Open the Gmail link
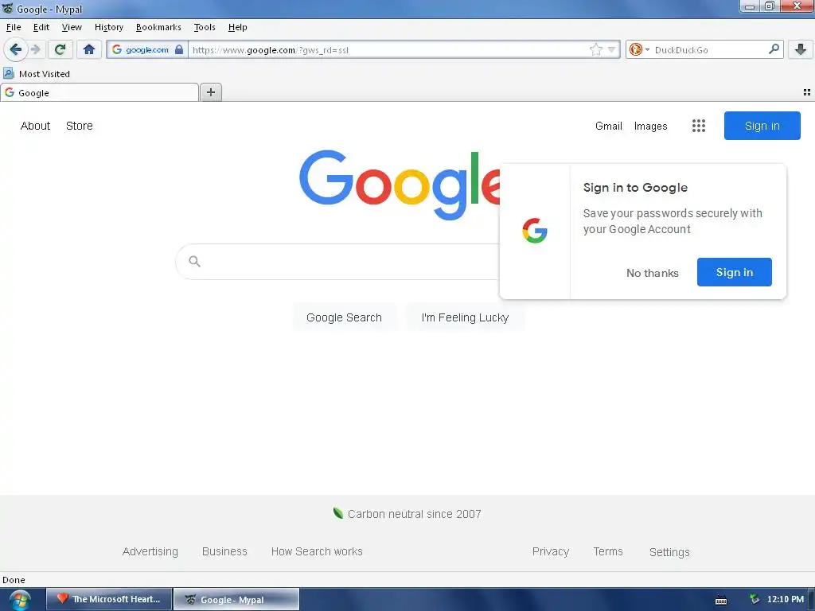The height and width of the screenshot is (611, 815). pyautogui.click(x=609, y=126)
